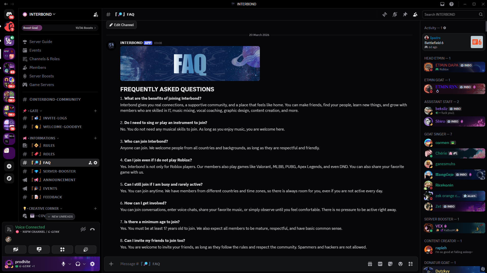Open Direct Messages home icon

[9, 14]
